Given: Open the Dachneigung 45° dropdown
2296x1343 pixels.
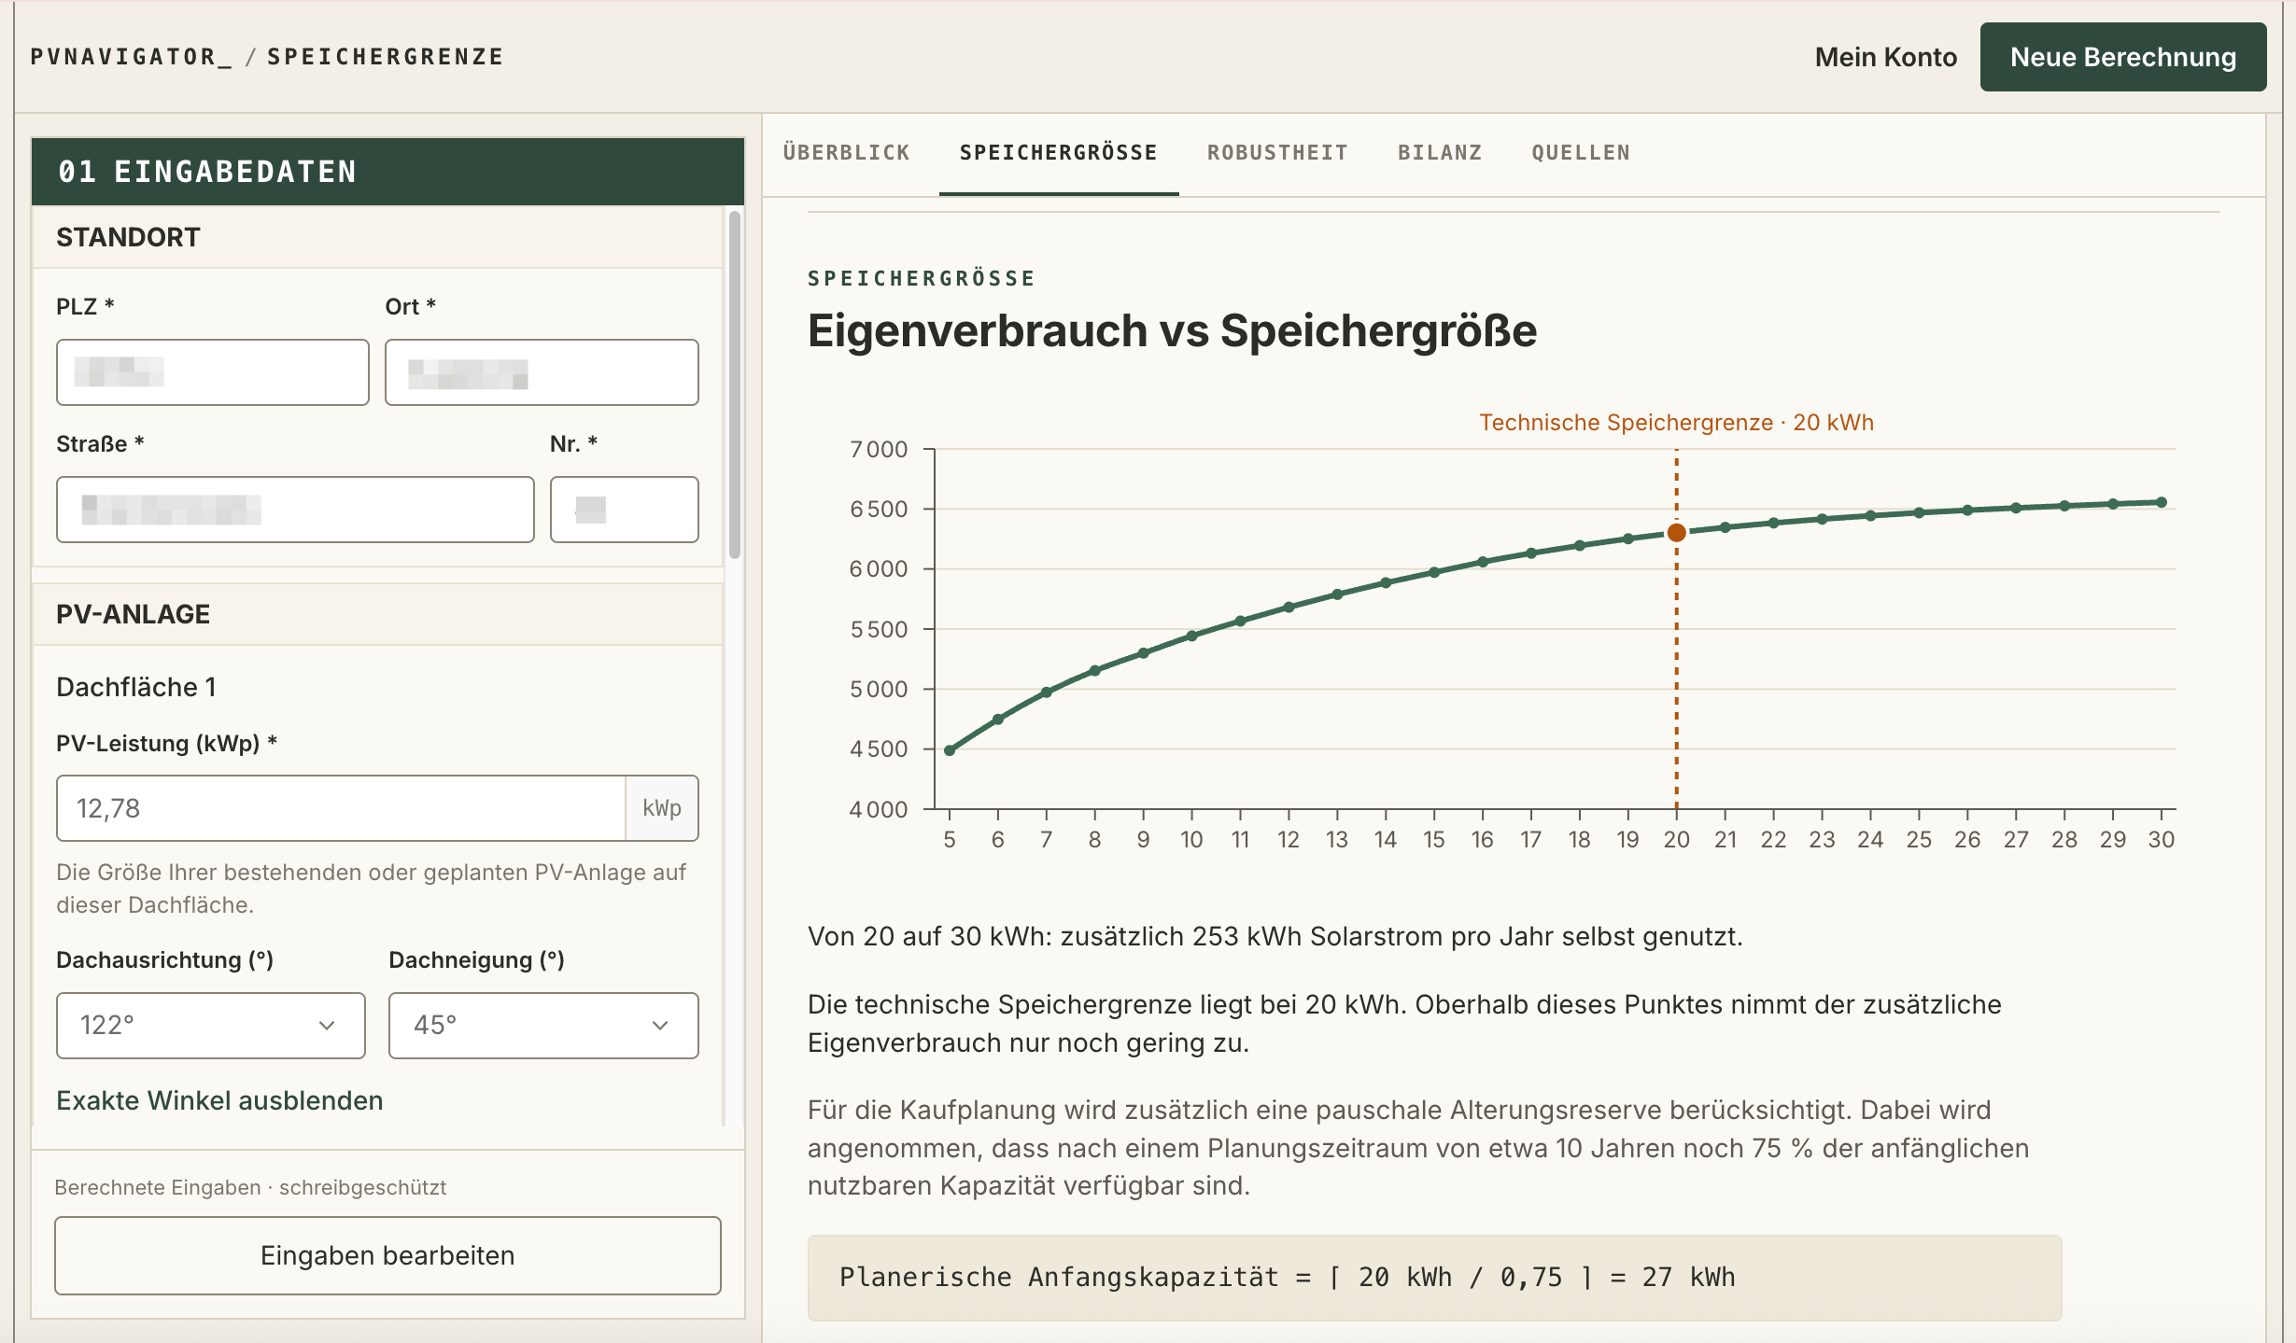Looking at the screenshot, I should pyautogui.click(x=542, y=1025).
